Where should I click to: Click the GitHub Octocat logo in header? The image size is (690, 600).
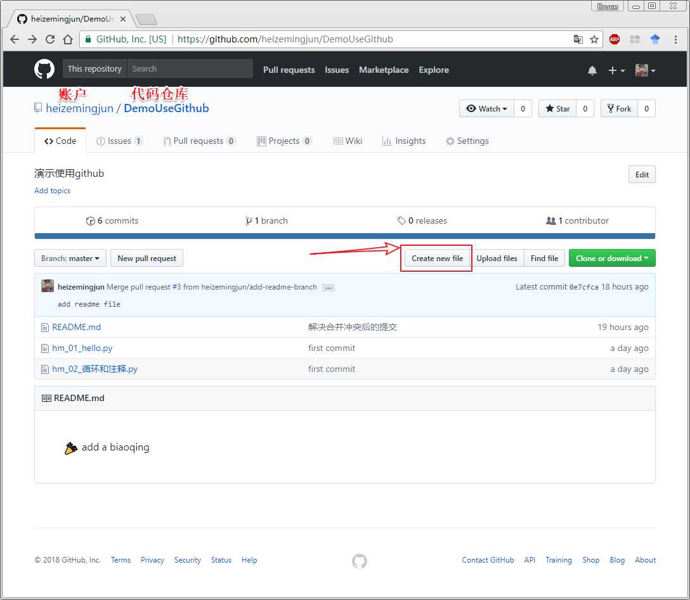44,70
